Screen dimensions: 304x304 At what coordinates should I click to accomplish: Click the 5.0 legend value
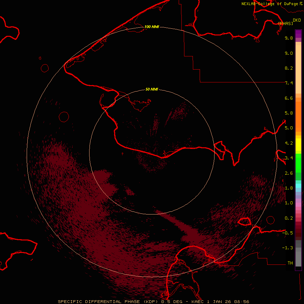click(289, 128)
